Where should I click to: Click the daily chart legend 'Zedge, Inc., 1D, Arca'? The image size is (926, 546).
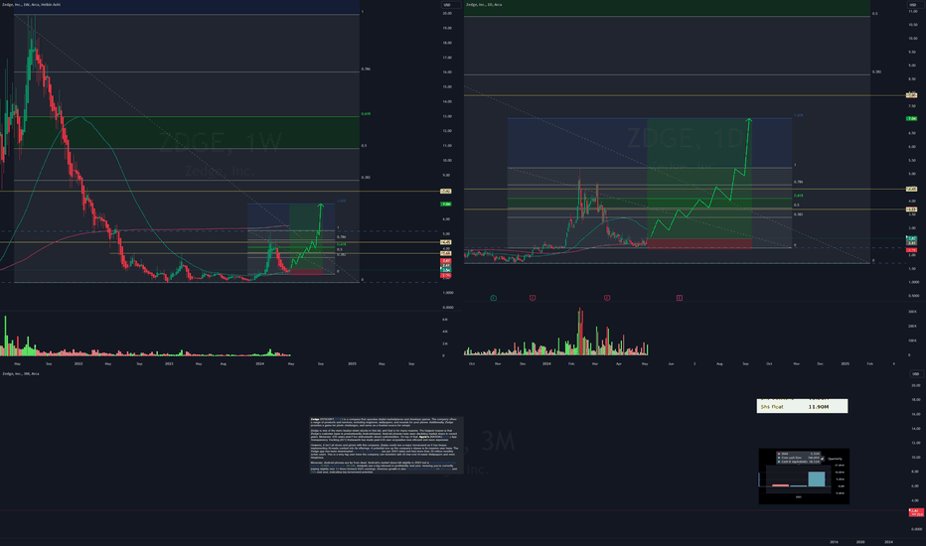pyautogui.click(x=484, y=5)
